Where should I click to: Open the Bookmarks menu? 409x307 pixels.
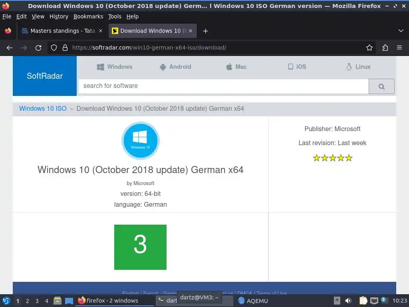(88, 16)
